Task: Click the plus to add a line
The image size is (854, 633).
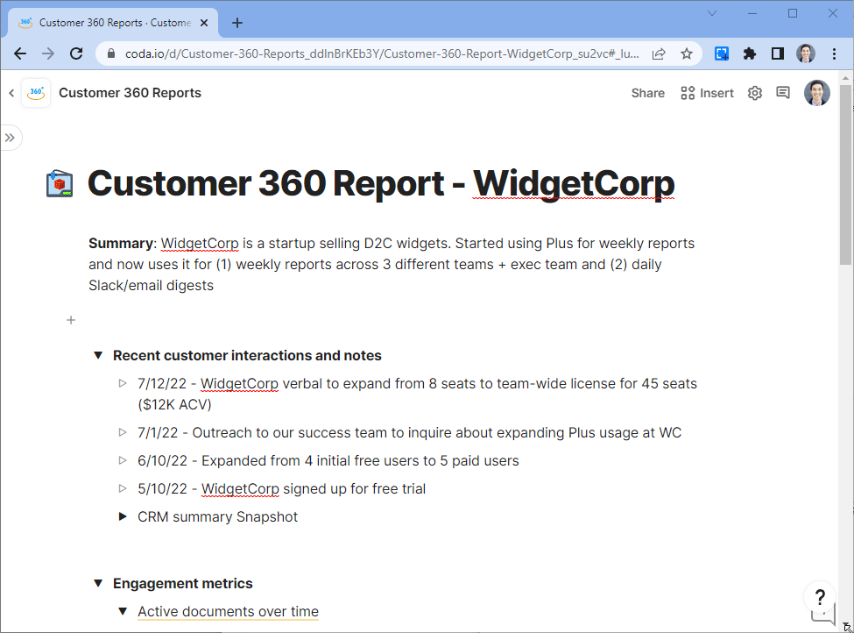Action: coord(71,320)
